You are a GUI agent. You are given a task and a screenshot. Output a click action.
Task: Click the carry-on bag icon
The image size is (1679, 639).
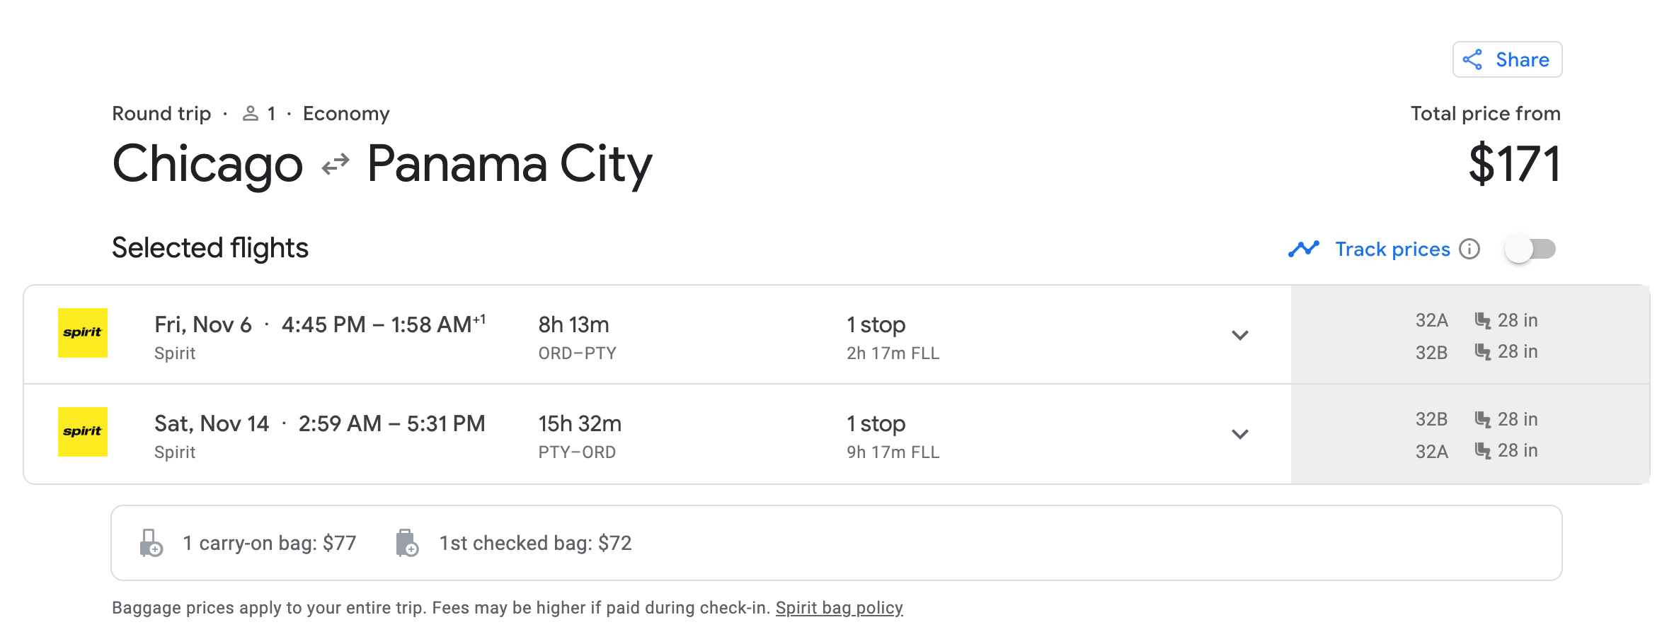click(x=151, y=543)
